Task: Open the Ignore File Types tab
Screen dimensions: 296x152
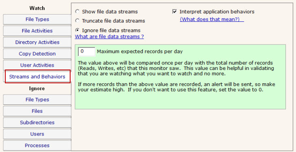Action: (37, 100)
